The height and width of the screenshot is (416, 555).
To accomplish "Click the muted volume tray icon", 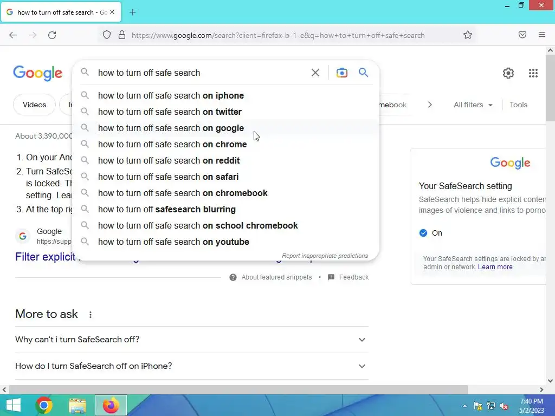I will point(504,406).
